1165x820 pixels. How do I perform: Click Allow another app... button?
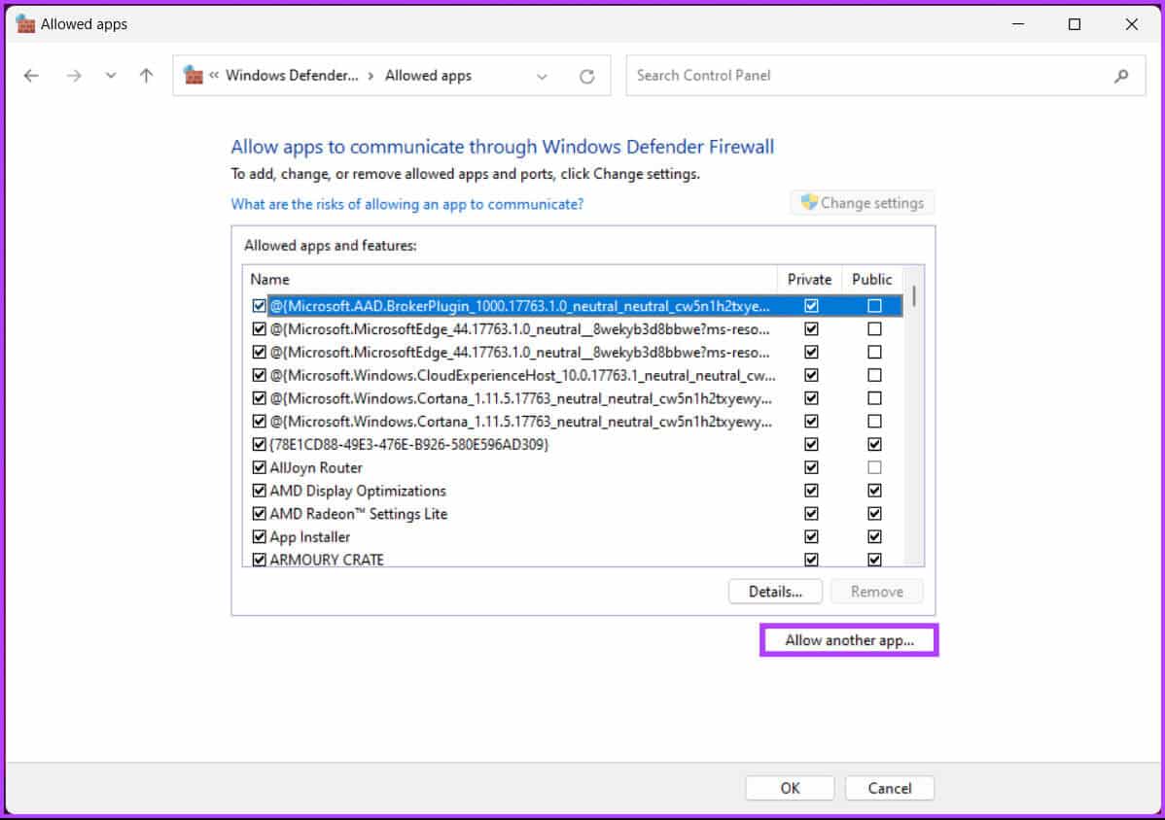coord(849,640)
